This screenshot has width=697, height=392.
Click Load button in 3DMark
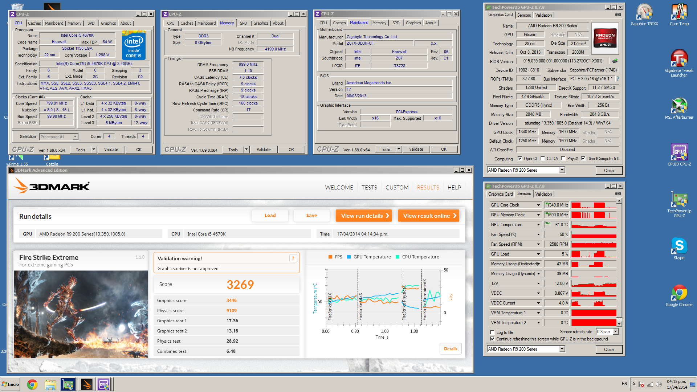[x=270, y=216]
